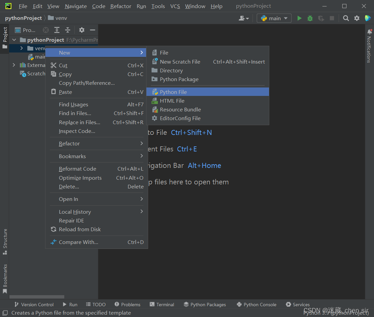
Task: Open the Bookmarks tool window tab
Action: click(x=5, y=279)
